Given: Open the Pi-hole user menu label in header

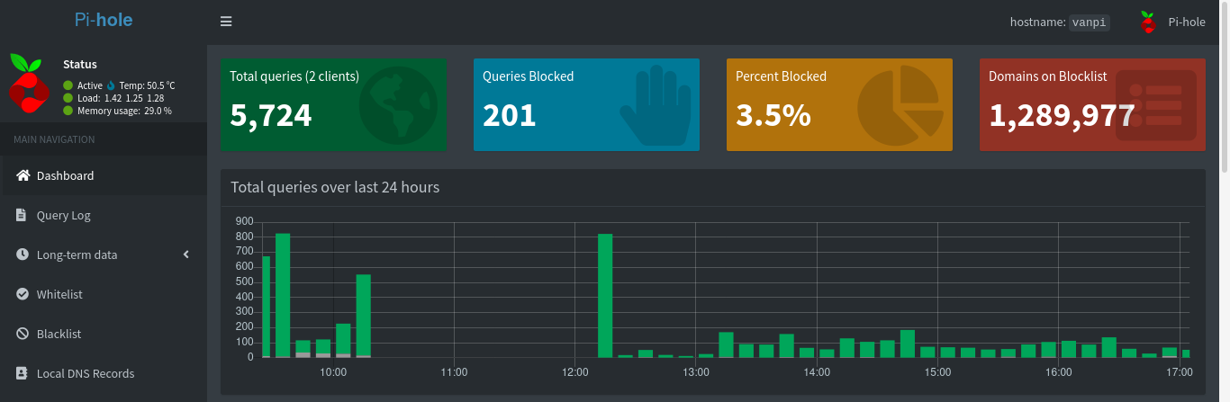Looking at the screenshot, I should pyautogui.click(x=1186, y=22).
